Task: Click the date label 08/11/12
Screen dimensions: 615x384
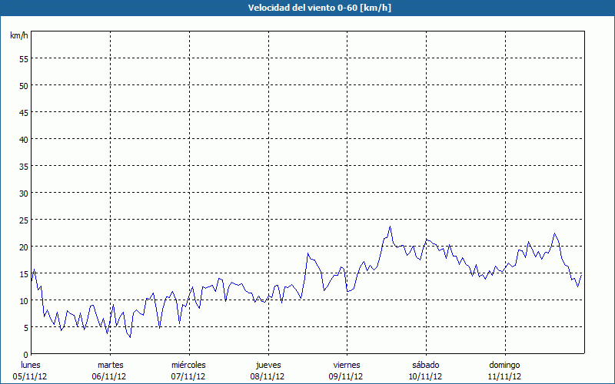Action: [x=268, y=376]
